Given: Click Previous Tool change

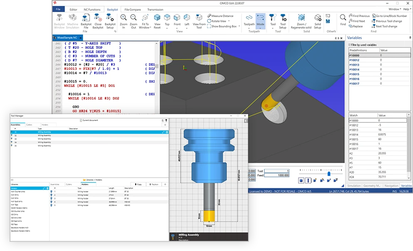Looking at the screenshot, I should pyautogui.click(x=387, y=21).
